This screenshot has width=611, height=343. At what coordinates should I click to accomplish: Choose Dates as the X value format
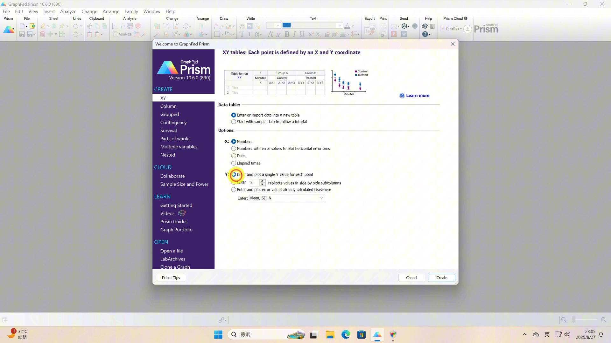click(x=234, y=156)
